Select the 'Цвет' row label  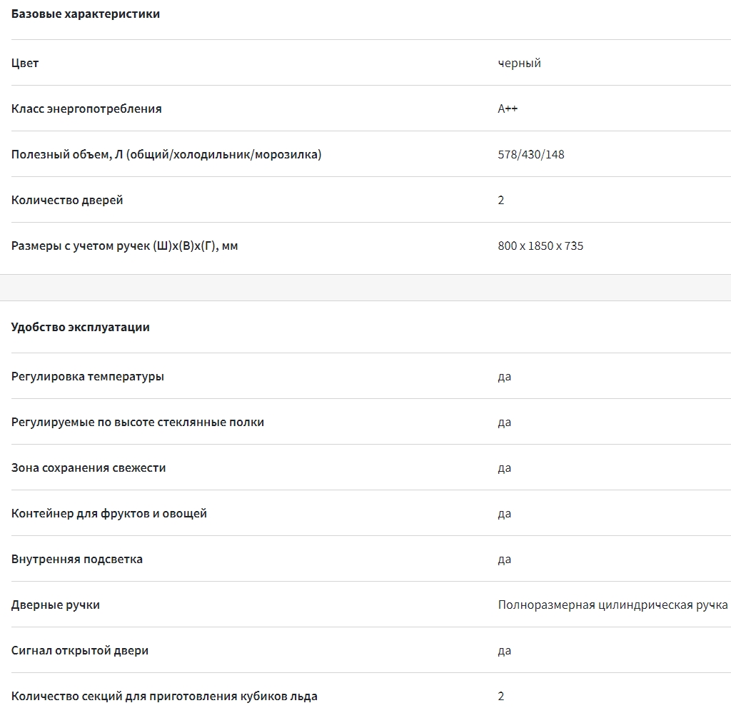(x=25, y=63)
